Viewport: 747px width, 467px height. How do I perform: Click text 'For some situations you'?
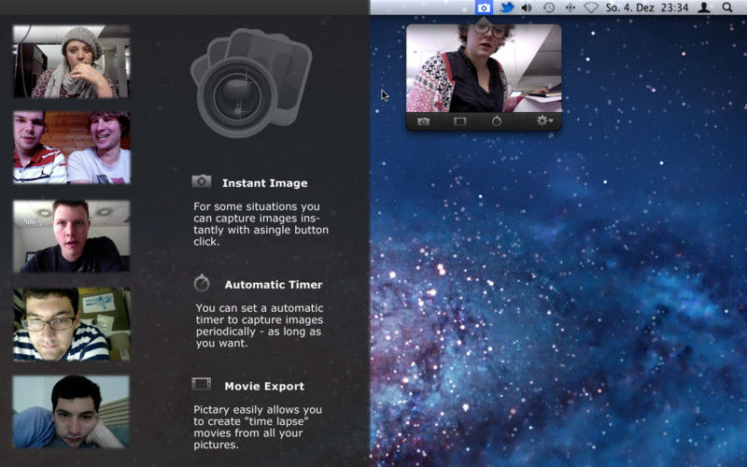[x=257, y=206]
